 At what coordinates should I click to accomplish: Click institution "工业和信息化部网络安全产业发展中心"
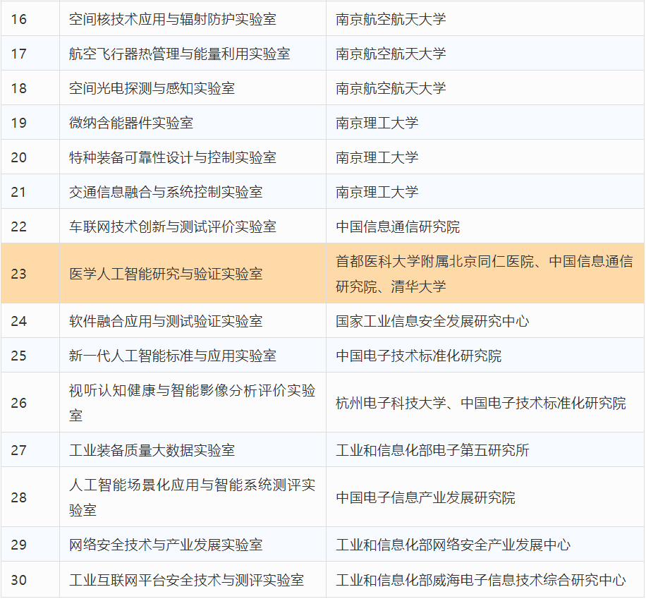[x=453, y=545]
